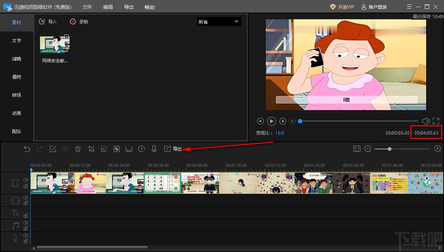Delete selected clip with trash icon
Viewport: 444px width, 252px height.
pos(78,149)
